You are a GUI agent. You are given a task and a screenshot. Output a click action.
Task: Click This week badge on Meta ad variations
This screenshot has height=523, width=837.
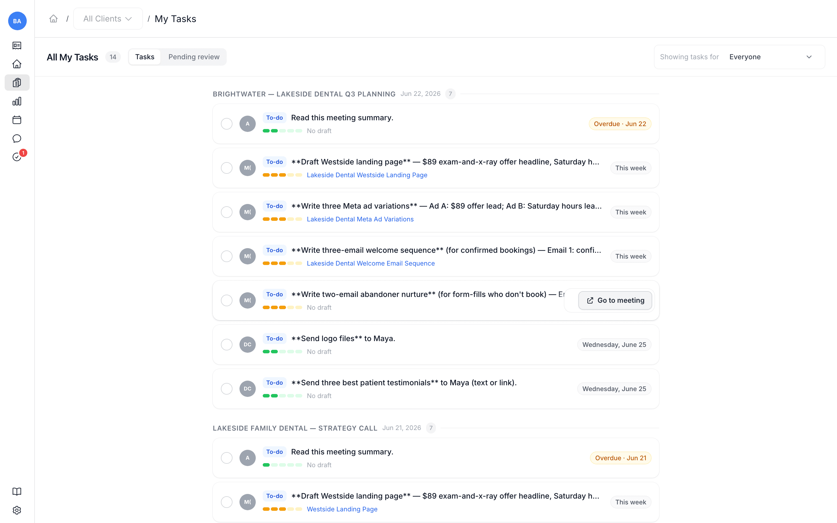631,212
